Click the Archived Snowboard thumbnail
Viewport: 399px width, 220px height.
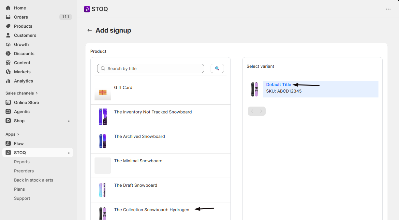pyautogui.click(x=103, y=141)
